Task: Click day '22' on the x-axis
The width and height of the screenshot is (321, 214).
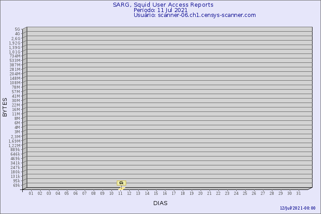Action: point(218,193)
